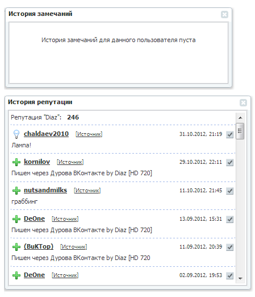Open the Источник link next to (BuKTop)

(x=74, y=247)
